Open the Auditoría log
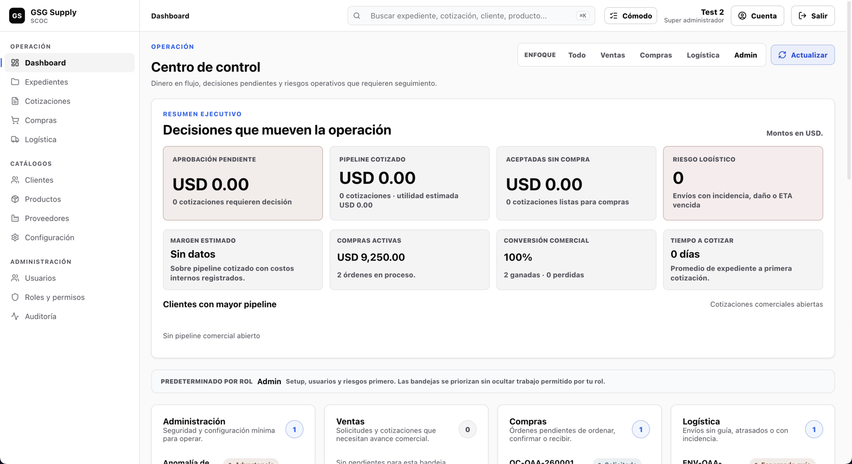Image resolution: width=852 pixels, height=464 pixels. click(70, 316)
